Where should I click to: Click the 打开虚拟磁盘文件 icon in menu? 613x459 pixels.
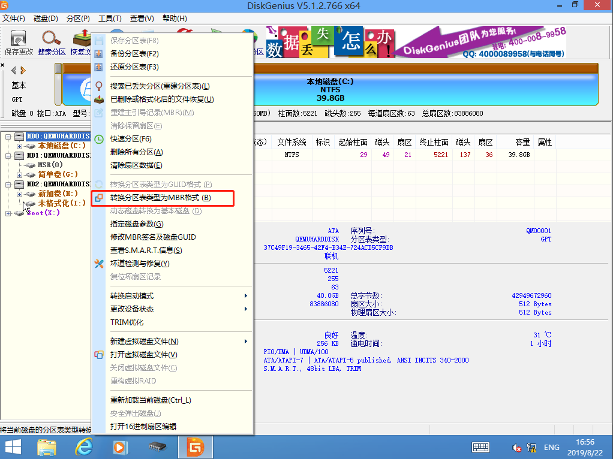click(99, 355)
